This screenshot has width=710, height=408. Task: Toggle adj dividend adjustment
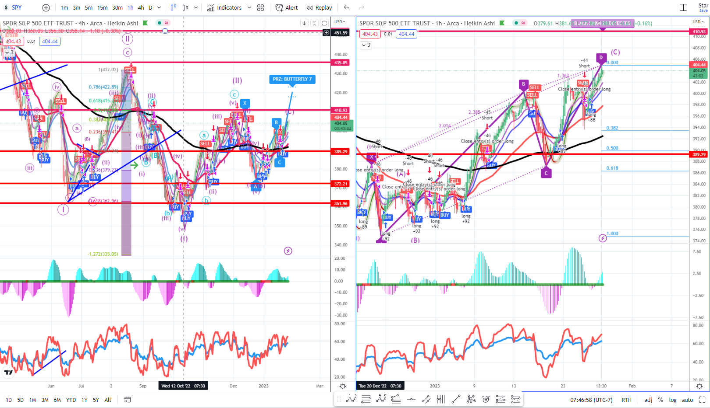[648, 400]
